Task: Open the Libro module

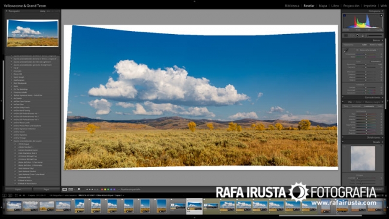Action: tap(335, 6)
